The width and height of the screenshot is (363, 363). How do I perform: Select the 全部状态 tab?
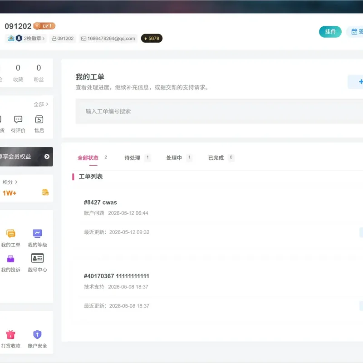pyautogui.click(x=92, y=158)
